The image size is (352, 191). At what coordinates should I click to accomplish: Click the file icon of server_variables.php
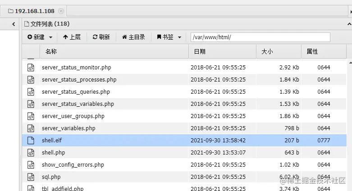point(31,128)
